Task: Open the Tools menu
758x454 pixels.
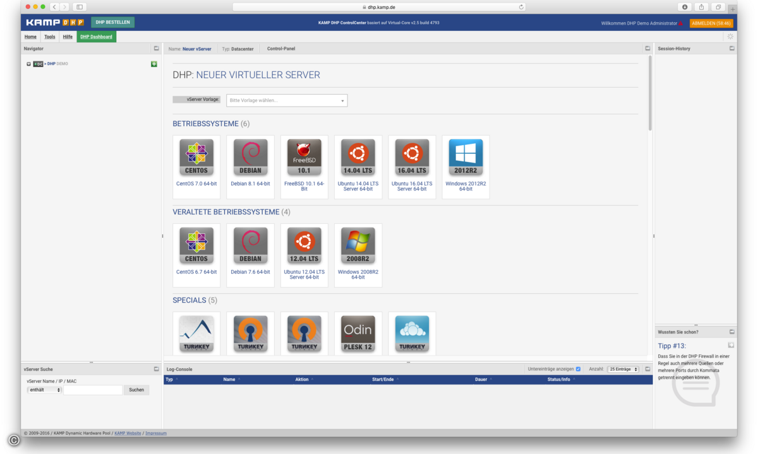Action: click(49, 37)
